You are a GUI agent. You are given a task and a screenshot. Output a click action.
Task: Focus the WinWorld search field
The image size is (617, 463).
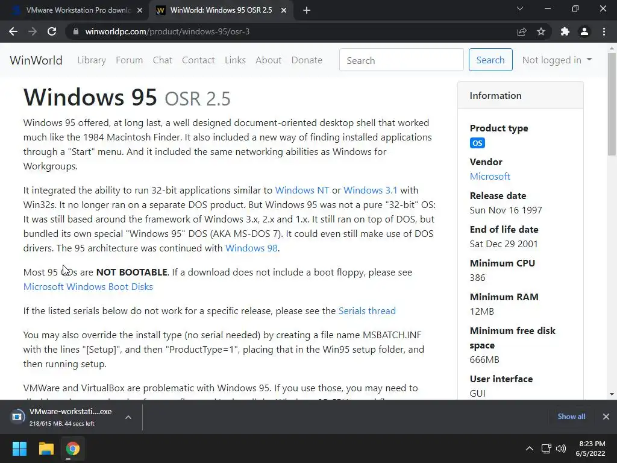401,60
